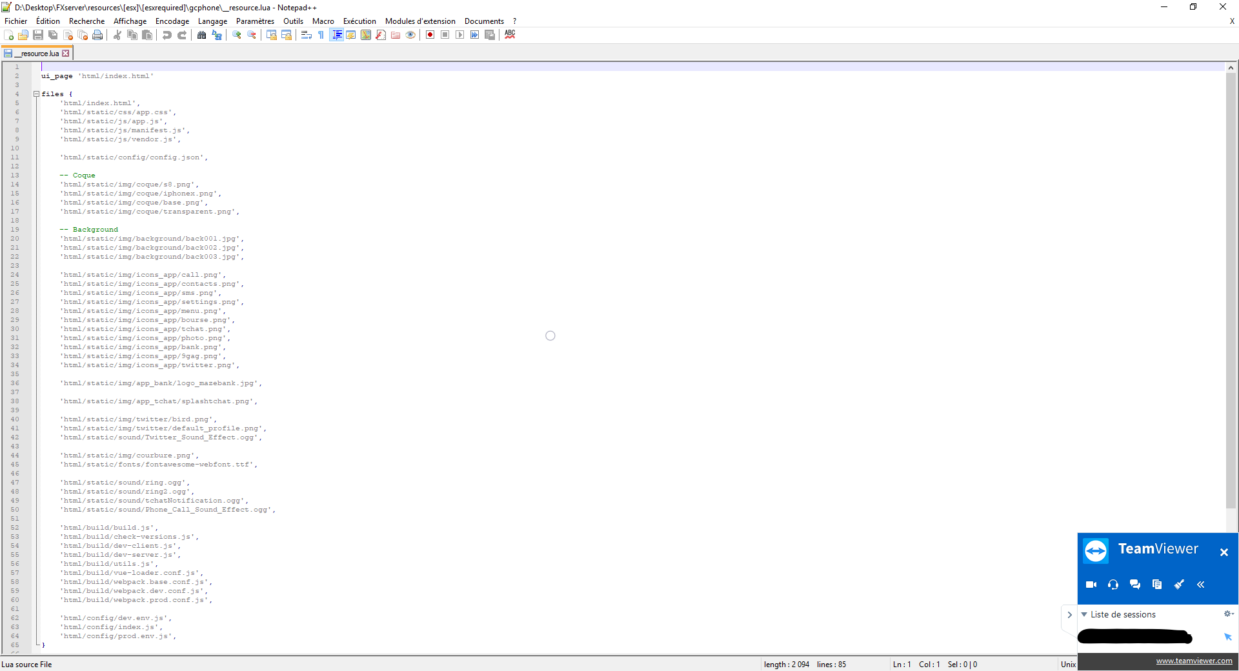Toggle show all characters pilcrow icon

(321, 35)
